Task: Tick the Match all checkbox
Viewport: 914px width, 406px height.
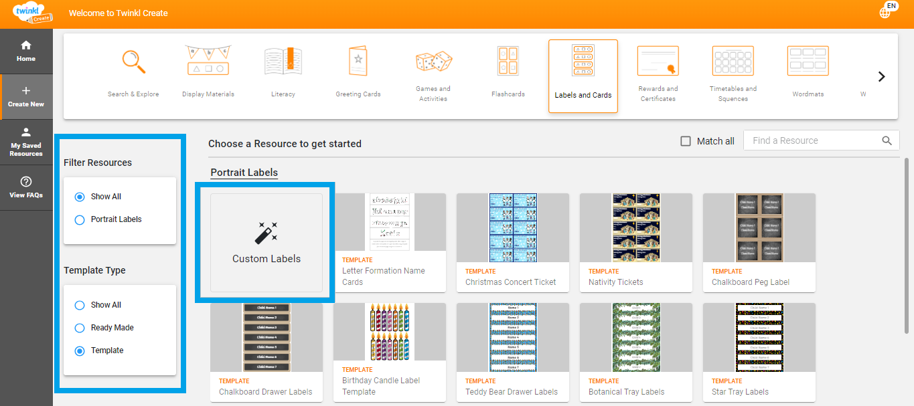Action: pos(686,141)
